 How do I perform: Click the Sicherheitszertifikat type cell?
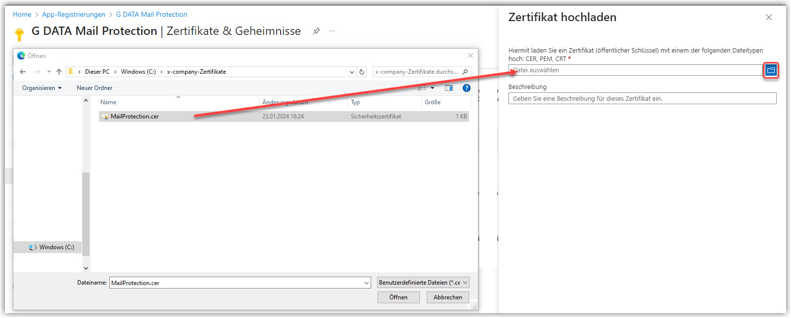click(376, 116)
